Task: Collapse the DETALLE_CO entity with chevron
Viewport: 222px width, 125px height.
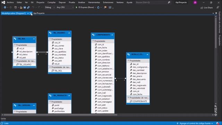Action: (x=147, y=55)
